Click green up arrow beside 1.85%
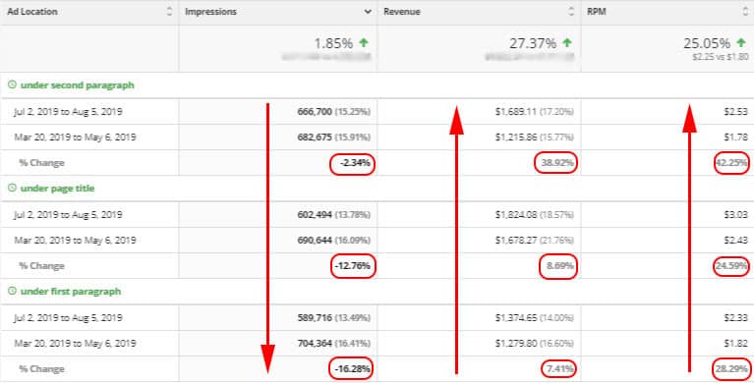This screenshot has height=383, width=754. click(364, 43)
